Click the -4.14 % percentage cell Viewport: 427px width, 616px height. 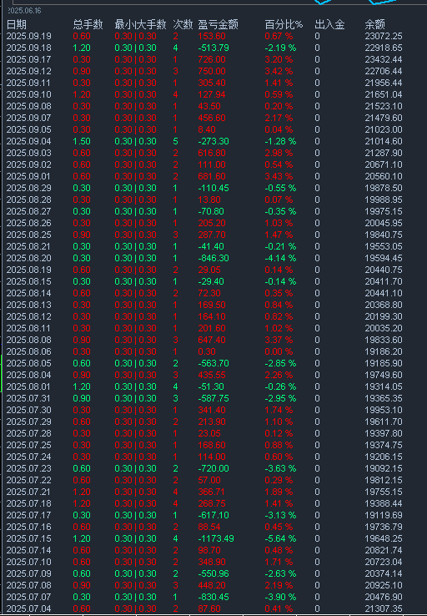(280, 258)
